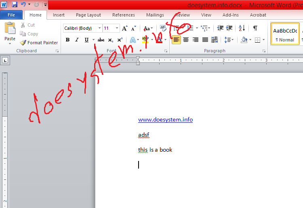Screen dimensions: 303x208
Task: Open the www.doesystem.info hyperlink
Action: (165, 119)
